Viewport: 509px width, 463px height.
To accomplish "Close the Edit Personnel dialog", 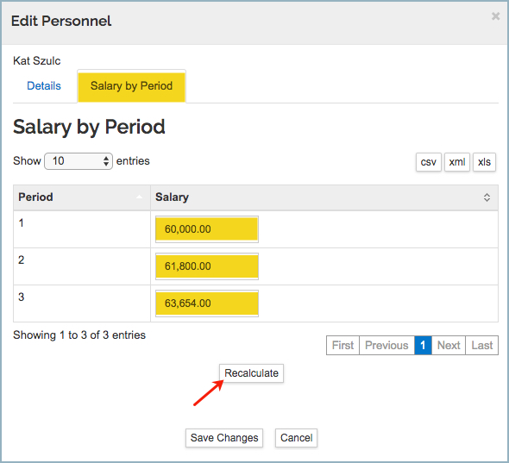I will tap(495, 16).
